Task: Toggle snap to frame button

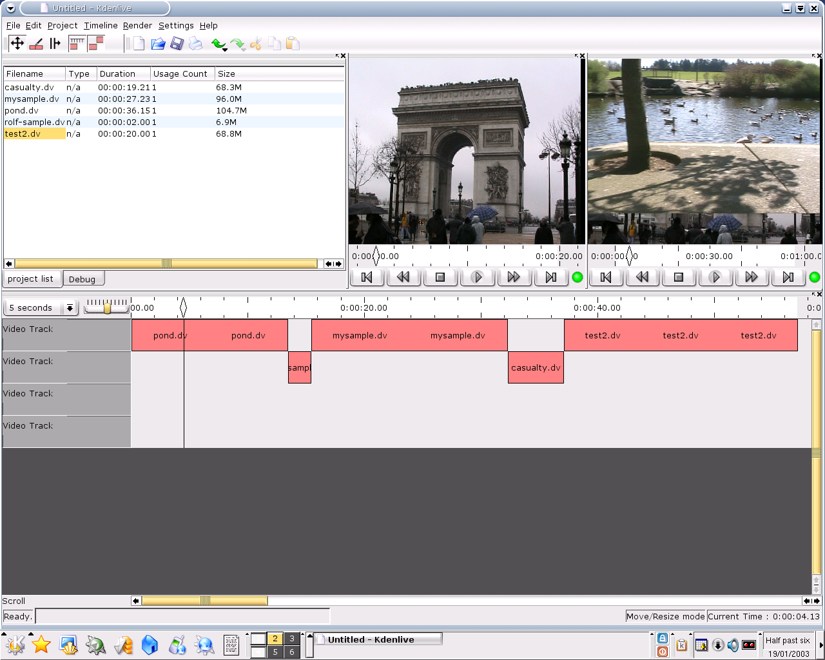Action: 77,43
